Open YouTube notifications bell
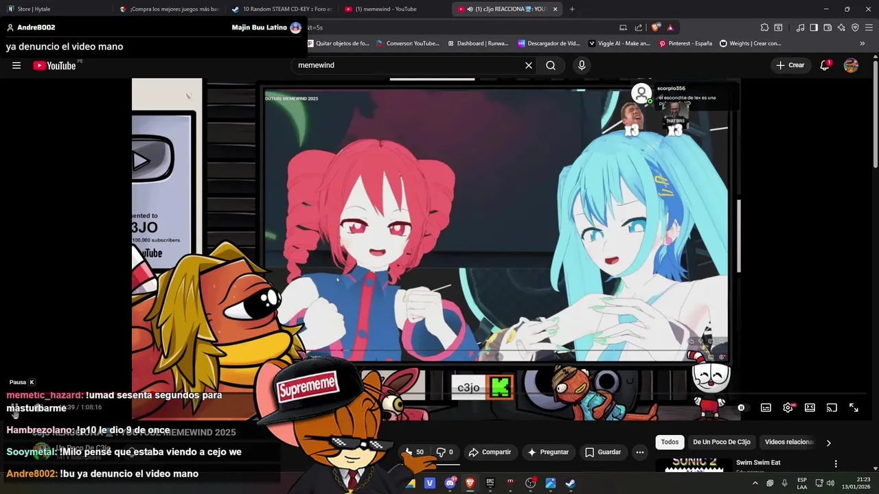This screenshot has width=879, height=494. pos(825,65)
